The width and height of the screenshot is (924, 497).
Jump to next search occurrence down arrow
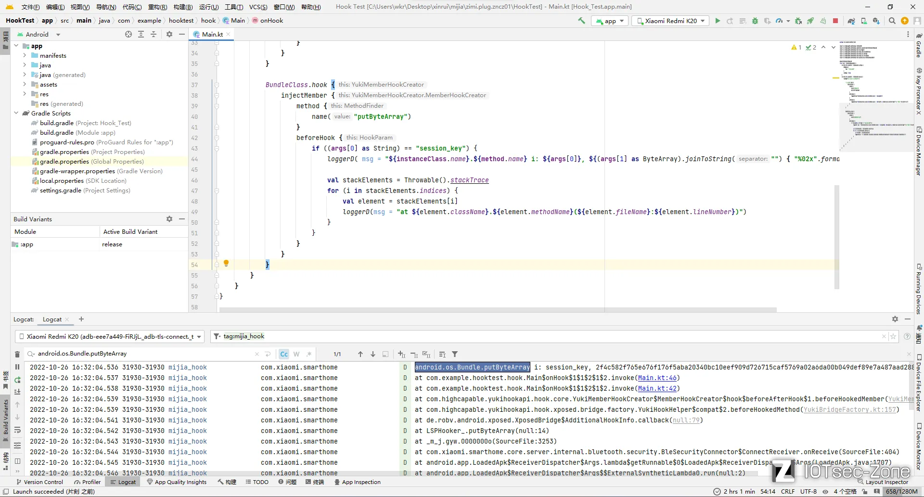[373, 354]
